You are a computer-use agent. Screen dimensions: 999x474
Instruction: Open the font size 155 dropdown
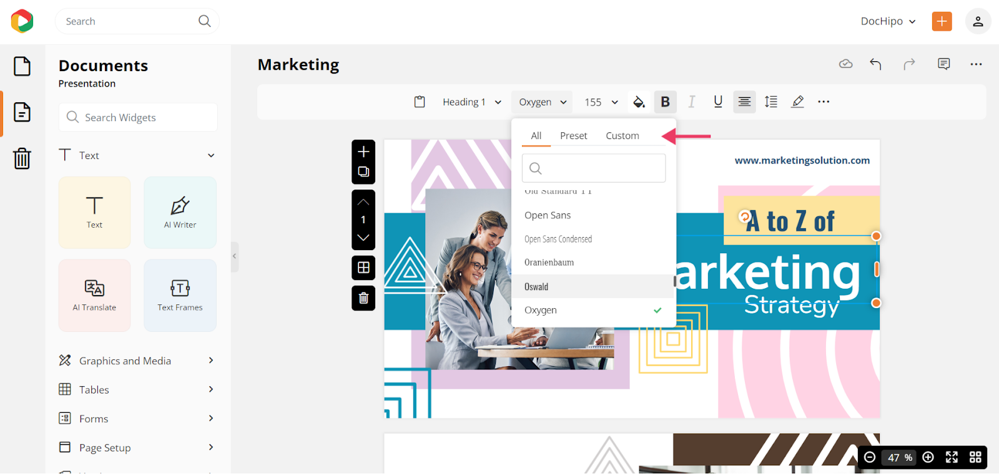click(x=601, y=102)
